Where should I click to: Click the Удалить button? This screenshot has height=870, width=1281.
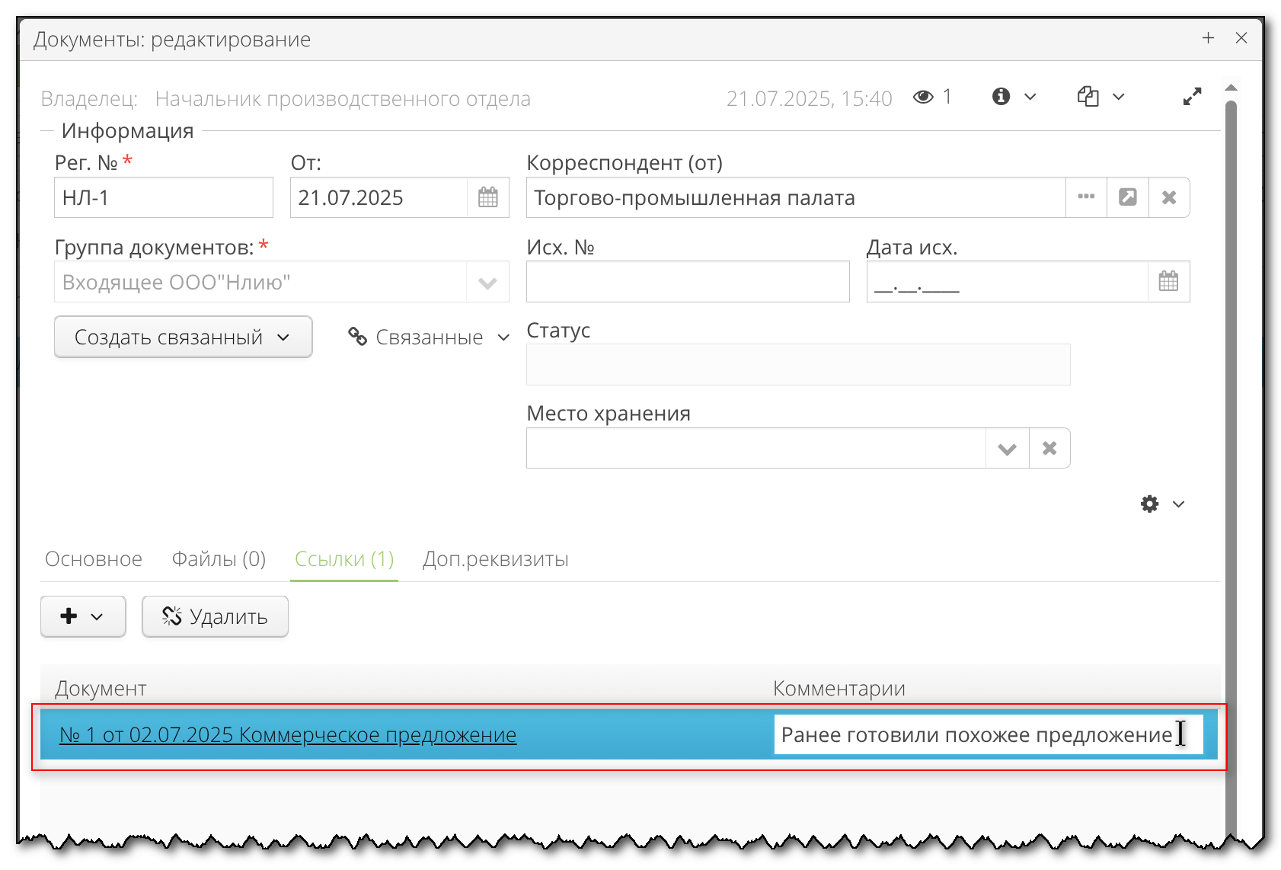215,616
